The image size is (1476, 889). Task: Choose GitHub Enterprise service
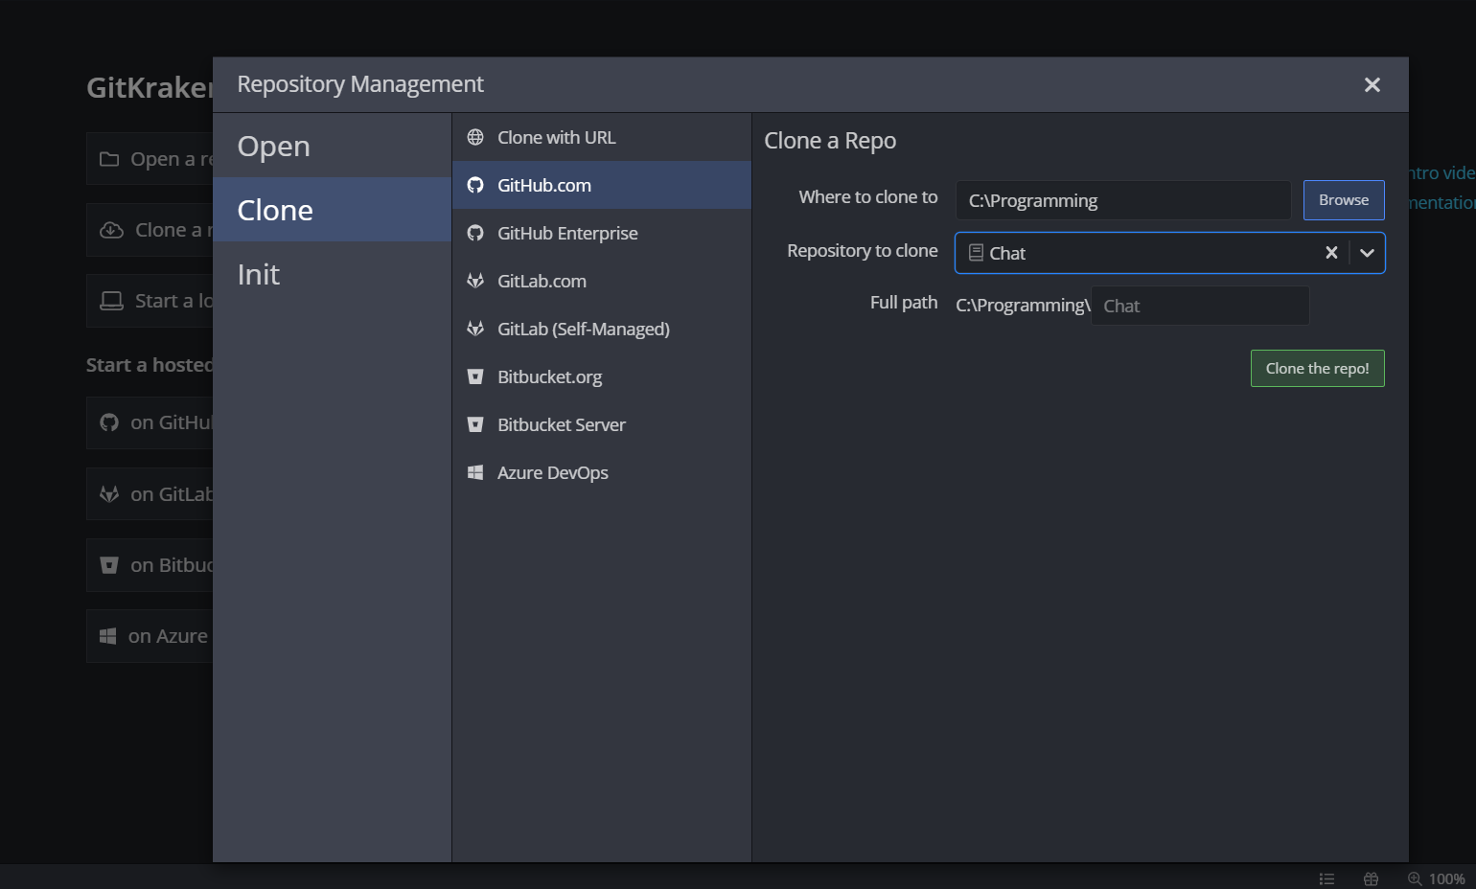[566, 233]
